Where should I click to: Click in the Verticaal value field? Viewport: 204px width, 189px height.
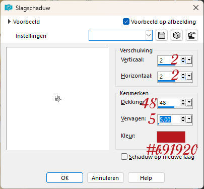(169, 60)
